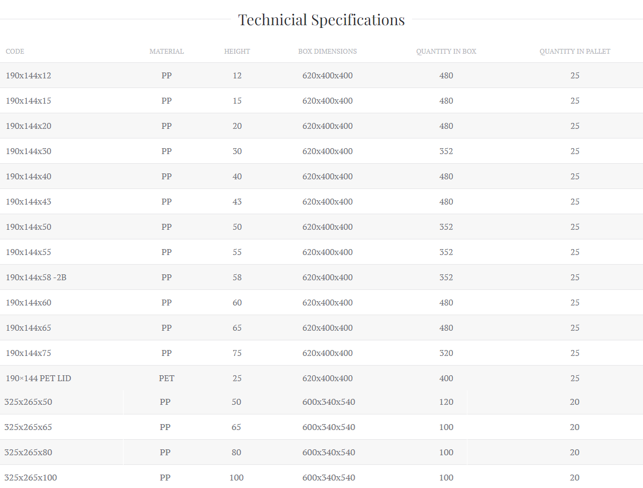The image size is (643, 488).
Task: Select quantity 120 in 325x265x50 row
Action: coord(446,402)
